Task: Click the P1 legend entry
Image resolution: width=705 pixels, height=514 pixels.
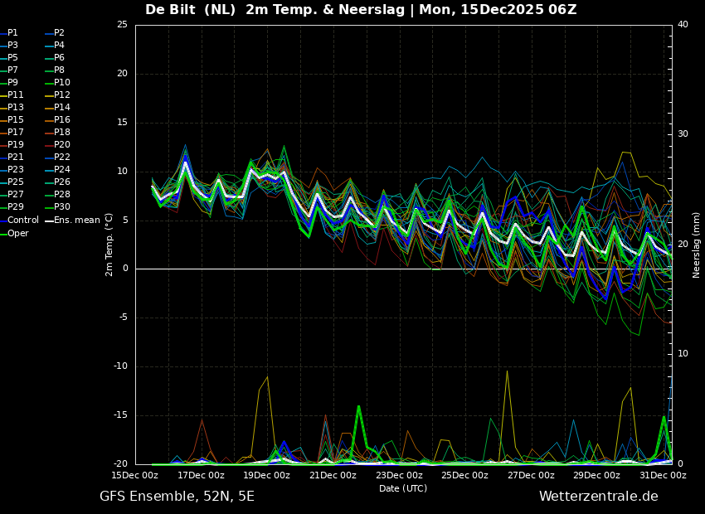Action: [12, 33]
